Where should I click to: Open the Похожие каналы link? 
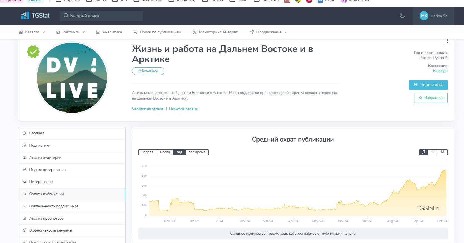coord(184,108)
